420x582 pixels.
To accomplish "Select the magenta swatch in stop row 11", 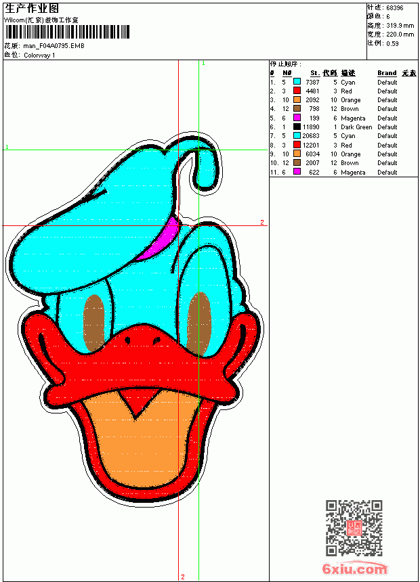I will pos(297,171).
